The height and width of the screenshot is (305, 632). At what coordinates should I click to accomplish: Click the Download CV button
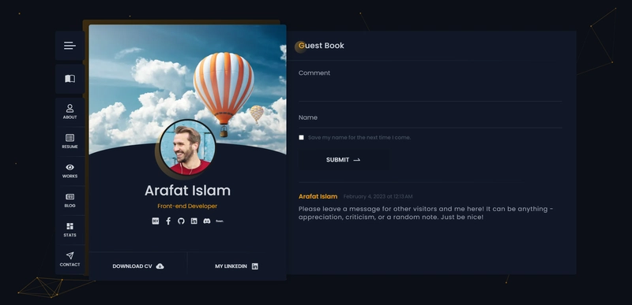(x=137, y=266)
